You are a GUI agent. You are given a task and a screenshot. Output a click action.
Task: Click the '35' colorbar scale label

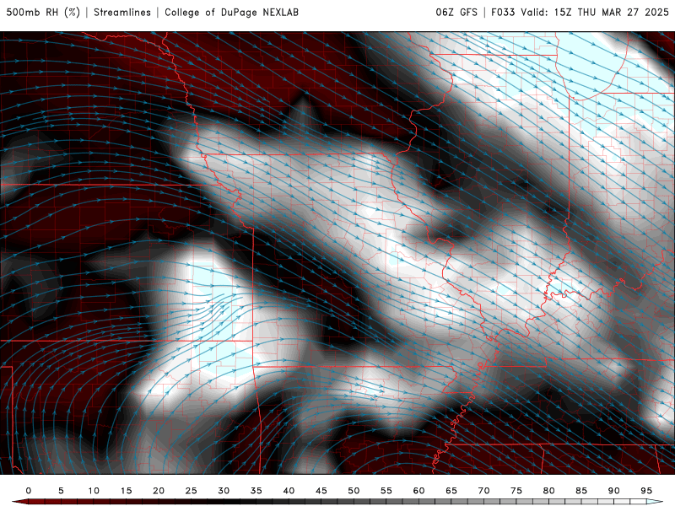pos(256,491)
